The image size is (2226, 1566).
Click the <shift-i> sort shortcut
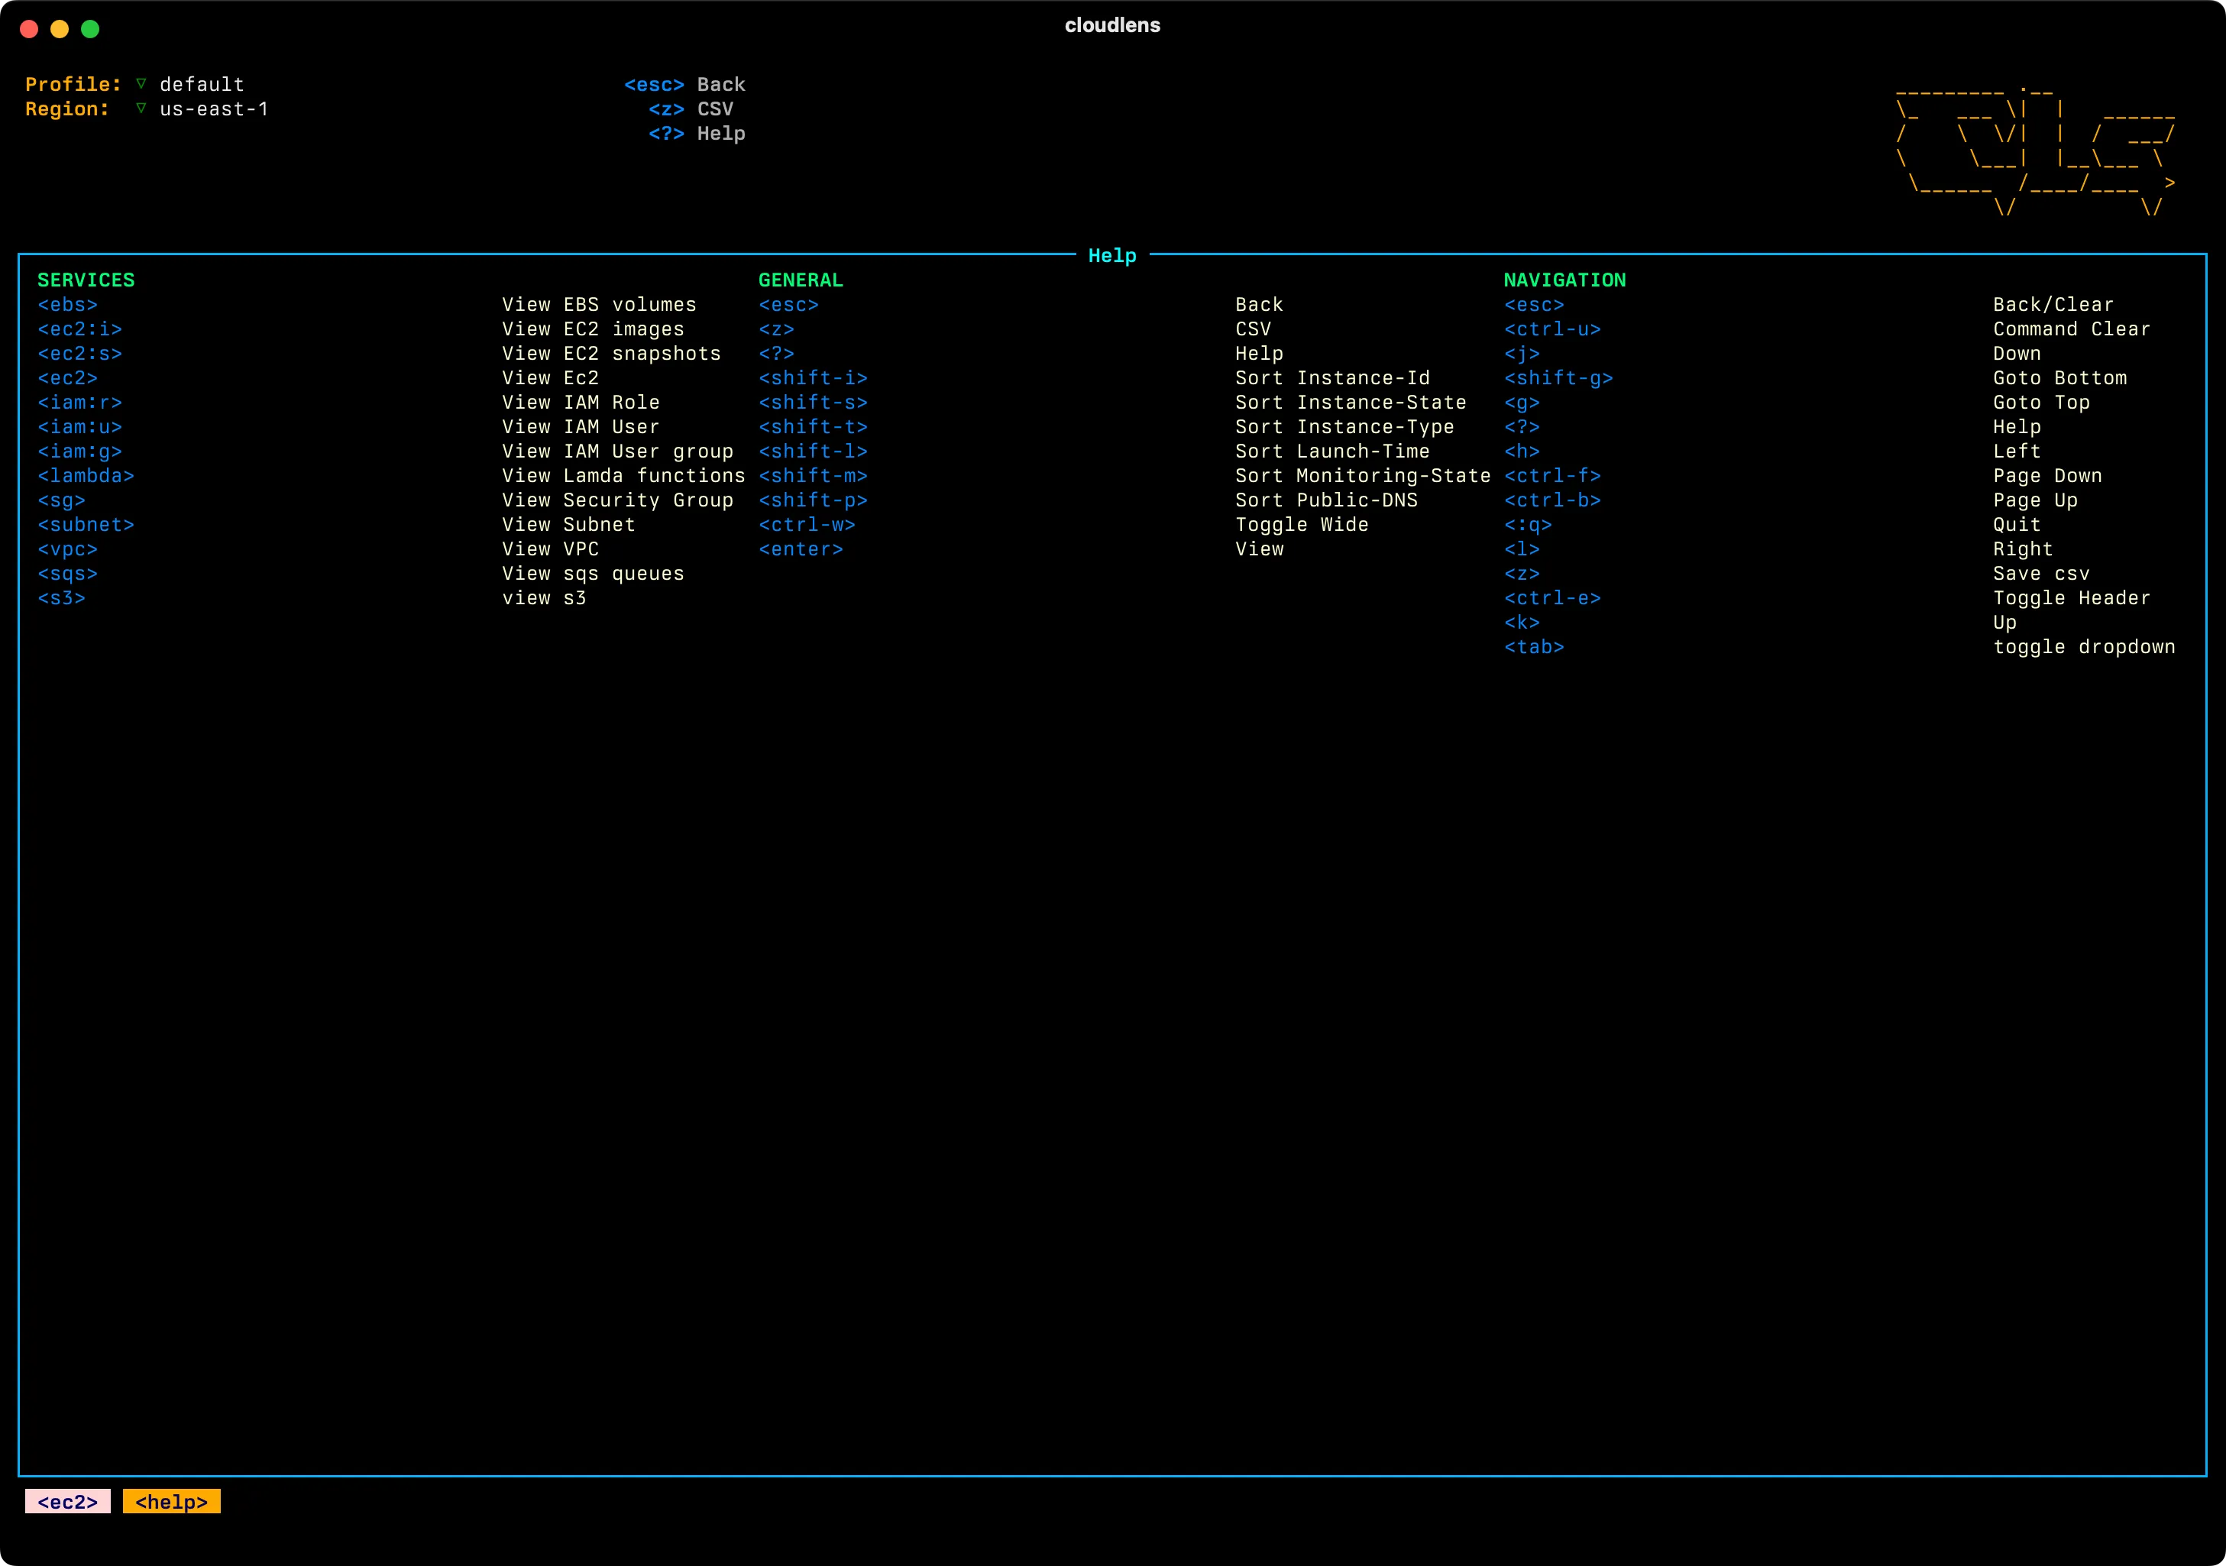(813, 378)
